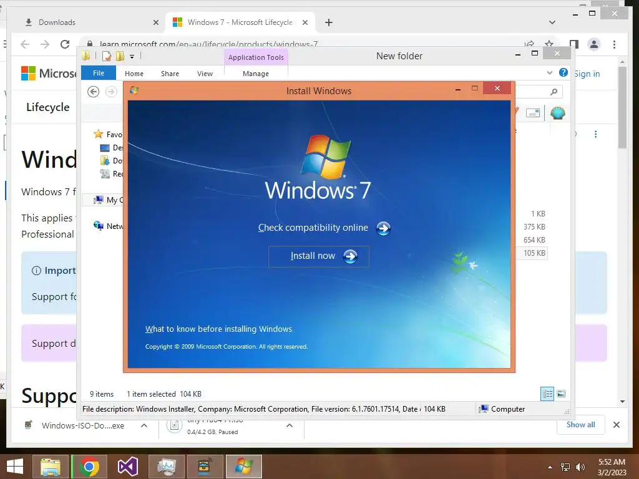
Task: Click the site lock icon in address bar
Action: pyautogui.click(x=90, y=44)
